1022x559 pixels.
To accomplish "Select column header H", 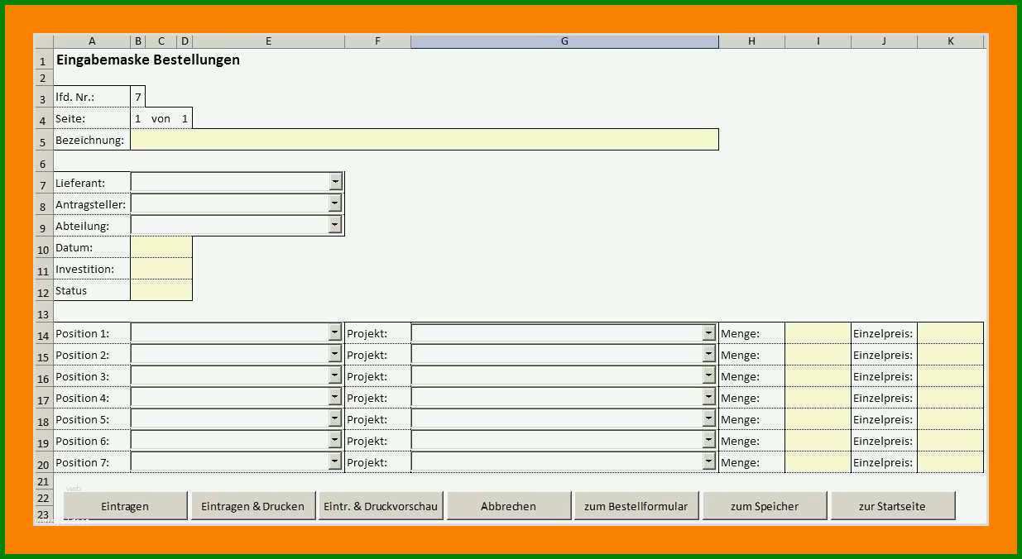I will click(x=751, y=41).
